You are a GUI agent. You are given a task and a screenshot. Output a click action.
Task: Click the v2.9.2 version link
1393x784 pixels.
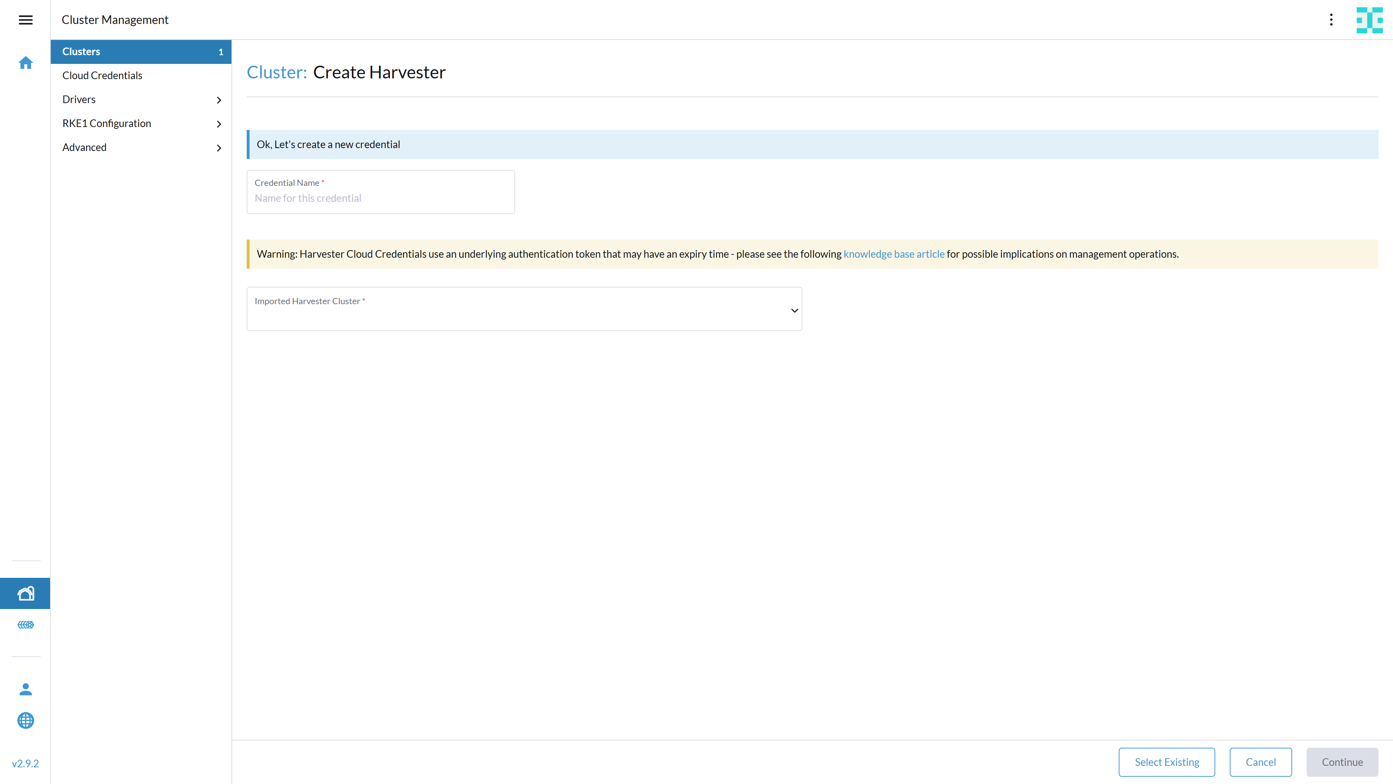click(25, 763)
